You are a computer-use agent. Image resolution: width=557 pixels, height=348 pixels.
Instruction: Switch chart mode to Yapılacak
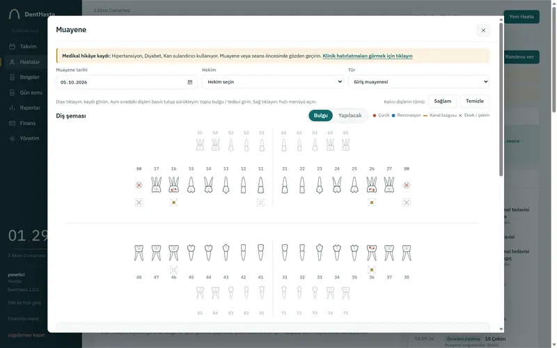pyautogui.click(x=350, y=116)
